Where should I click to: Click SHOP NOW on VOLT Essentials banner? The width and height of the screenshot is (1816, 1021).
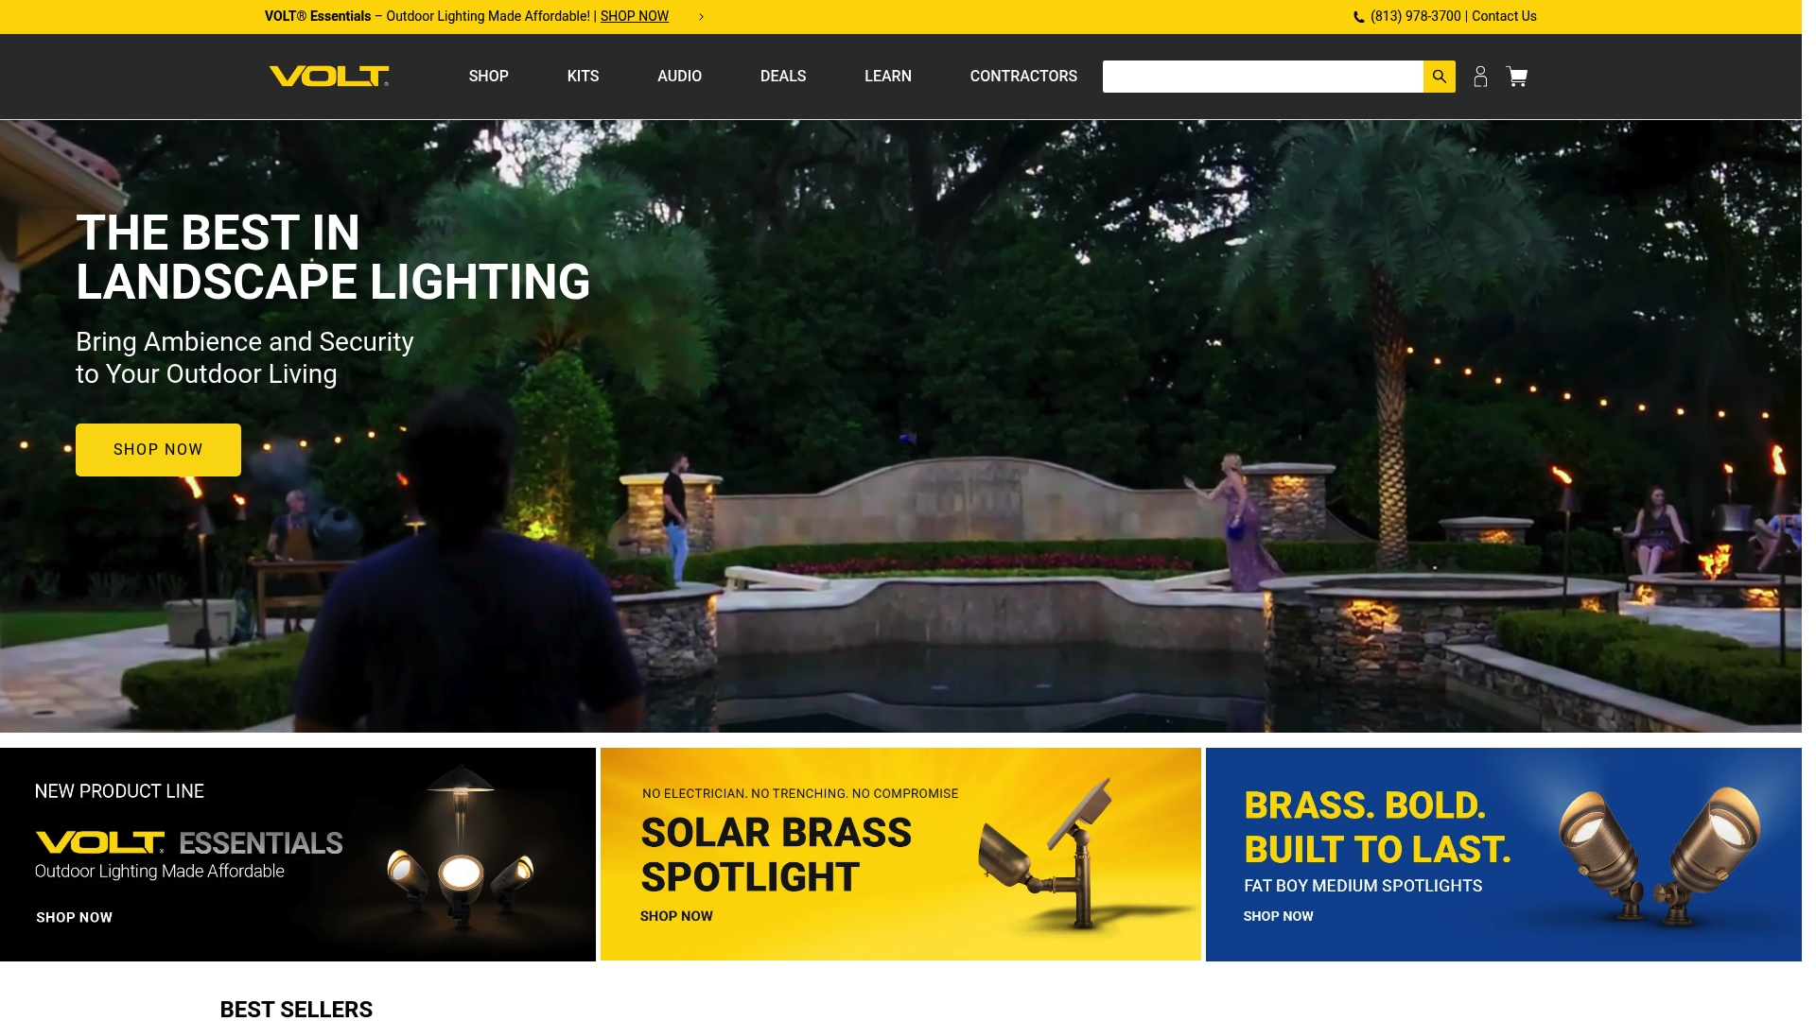click(x=74, y=917)
